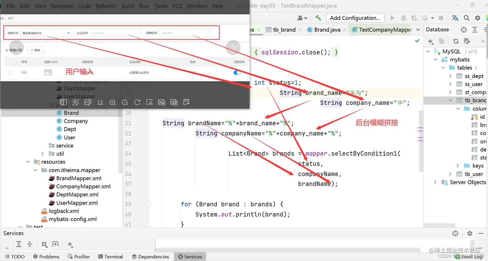Open the Terminal tool window tab
488x261 pixels.
click(110, 256)
